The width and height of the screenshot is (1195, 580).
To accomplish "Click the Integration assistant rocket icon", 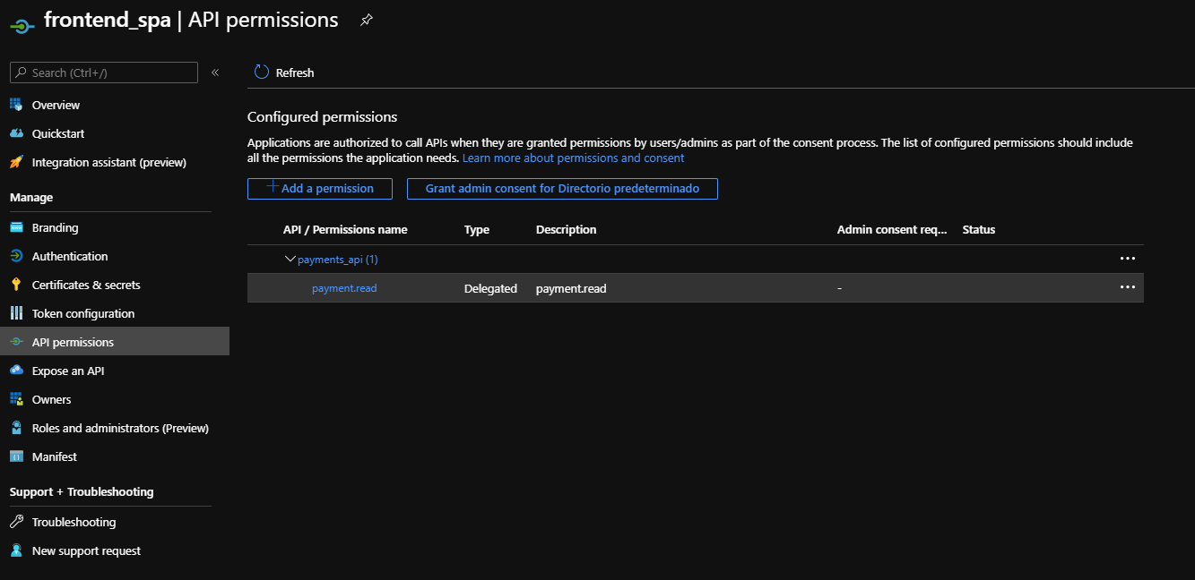I will [x=16, y=162].
